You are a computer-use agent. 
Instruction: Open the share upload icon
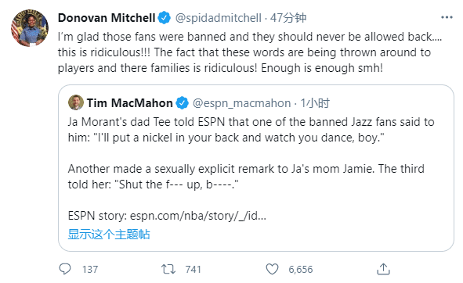(383, 269)
